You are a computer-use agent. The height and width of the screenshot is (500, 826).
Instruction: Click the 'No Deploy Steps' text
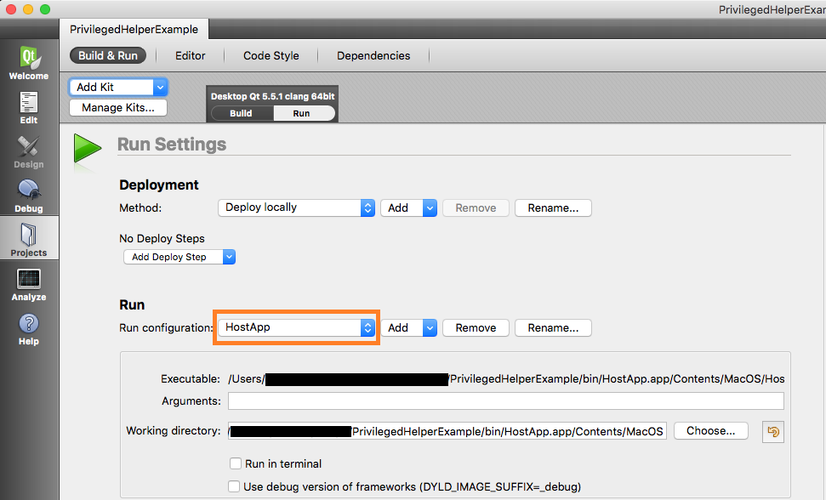coord(162,238)
